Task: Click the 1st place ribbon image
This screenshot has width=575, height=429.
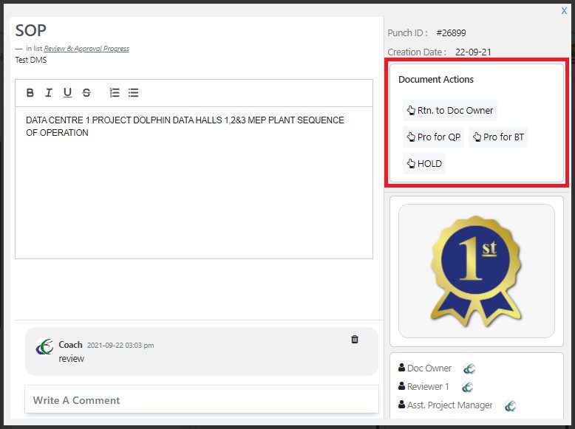Action: point(477,271)
